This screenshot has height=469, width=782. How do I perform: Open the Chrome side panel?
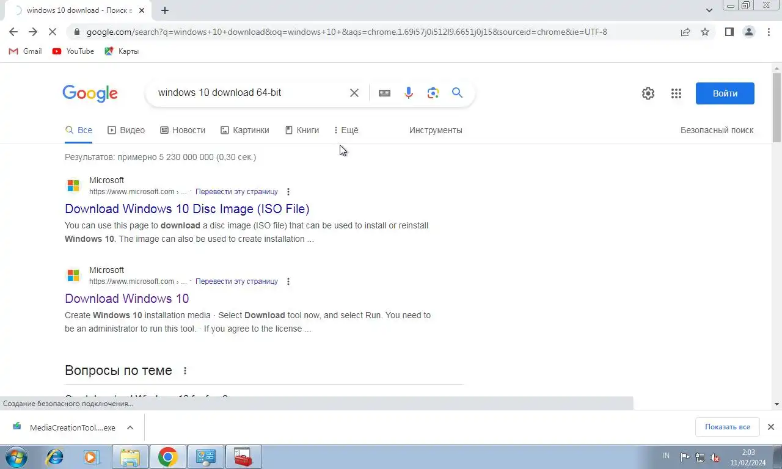(729, 32)
